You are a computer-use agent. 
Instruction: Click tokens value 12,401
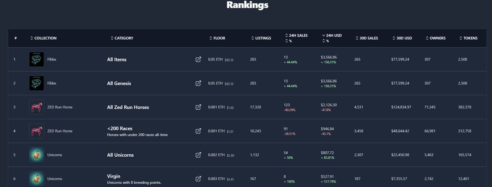click(x=463, y=179)
